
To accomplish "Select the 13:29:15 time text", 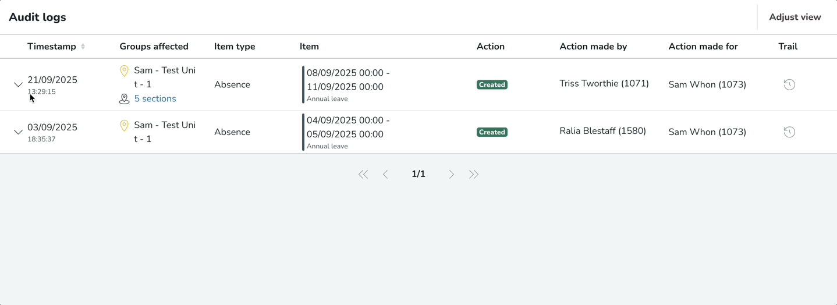I will tap(41, 92).
